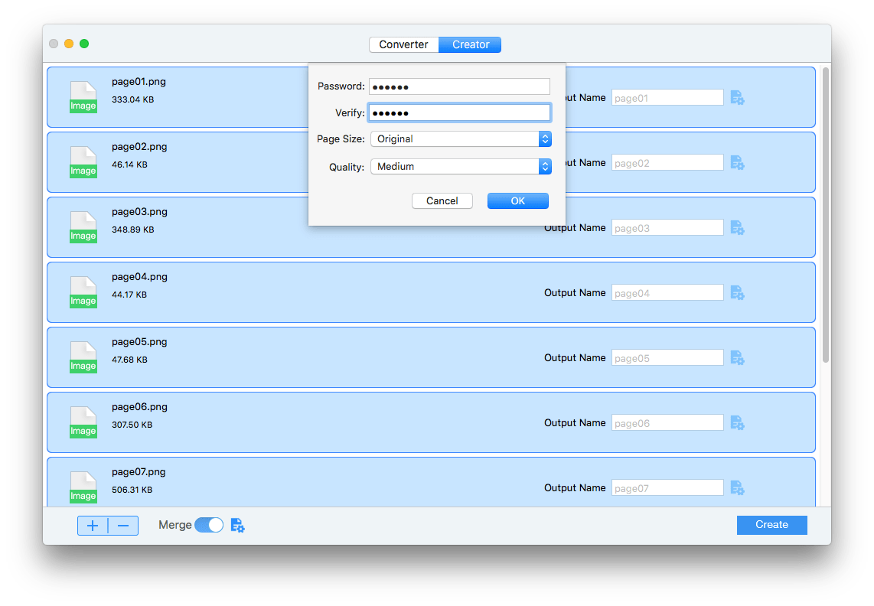Open output settings icon for page04
Image resolution: width=874 pixels, height=606 pixels.
[x=737, y=293]
